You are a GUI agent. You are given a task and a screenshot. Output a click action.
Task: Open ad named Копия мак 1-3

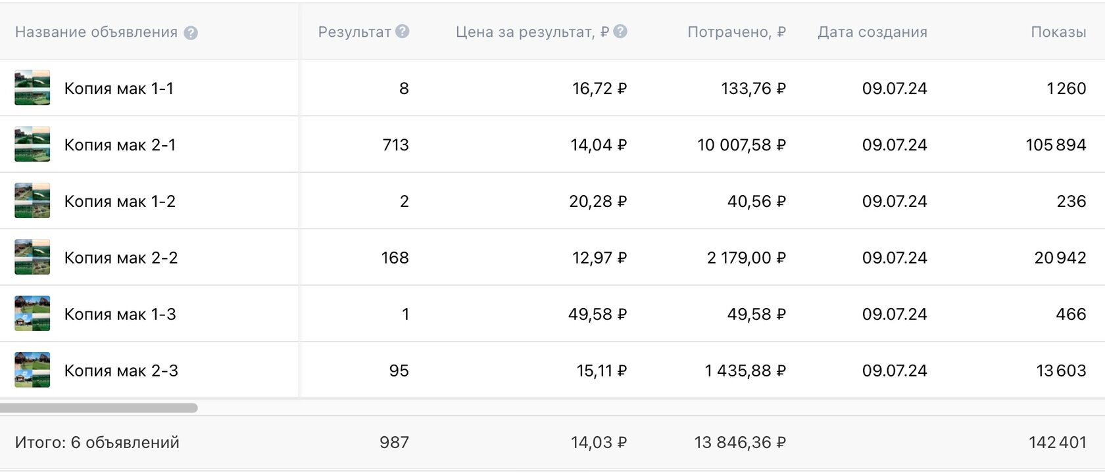click(x=120, y=315)
